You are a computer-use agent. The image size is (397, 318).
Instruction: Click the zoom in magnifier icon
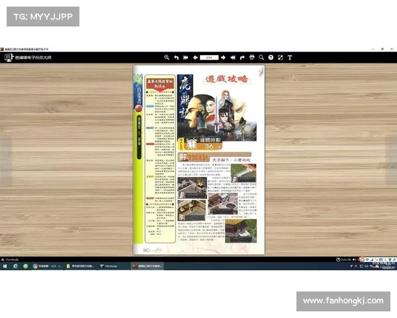point(166,58)
